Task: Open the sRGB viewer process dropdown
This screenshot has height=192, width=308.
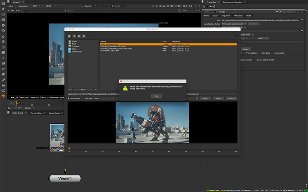Action: point(51,6)
